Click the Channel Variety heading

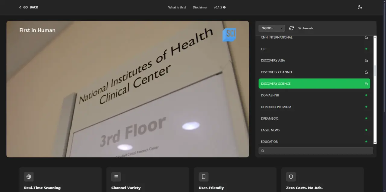(126, 188)
